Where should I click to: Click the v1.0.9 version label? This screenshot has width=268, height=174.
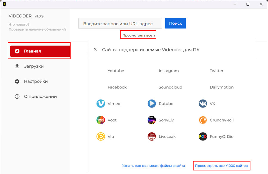click(x=39, y=16)
